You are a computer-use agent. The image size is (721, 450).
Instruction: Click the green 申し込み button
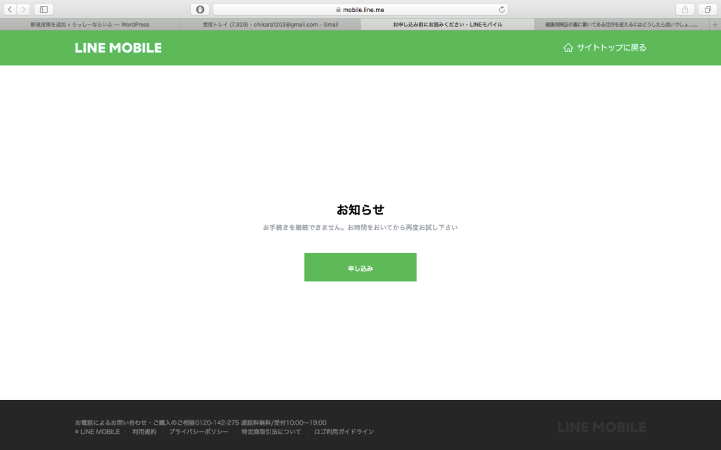pyautogui.click(x=360, y=267)
